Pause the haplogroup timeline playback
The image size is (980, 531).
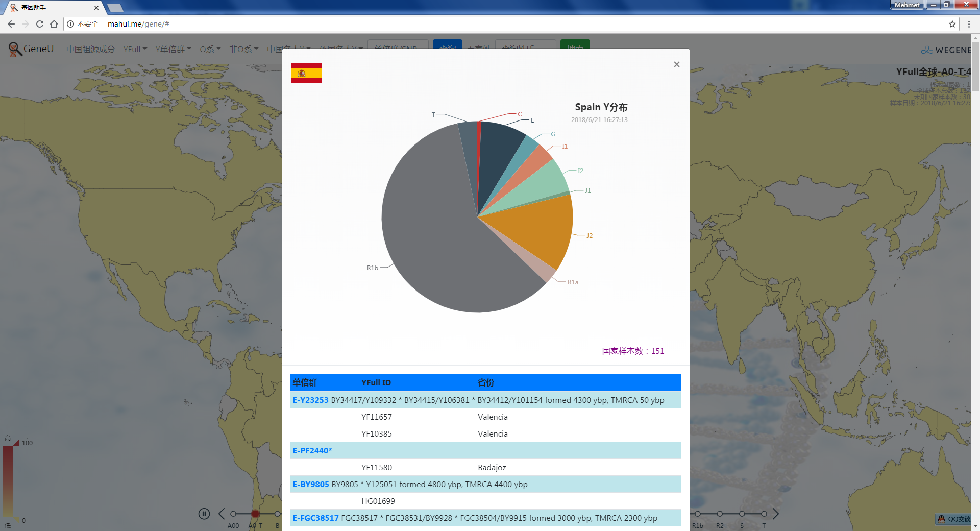(x=204, y=514)
